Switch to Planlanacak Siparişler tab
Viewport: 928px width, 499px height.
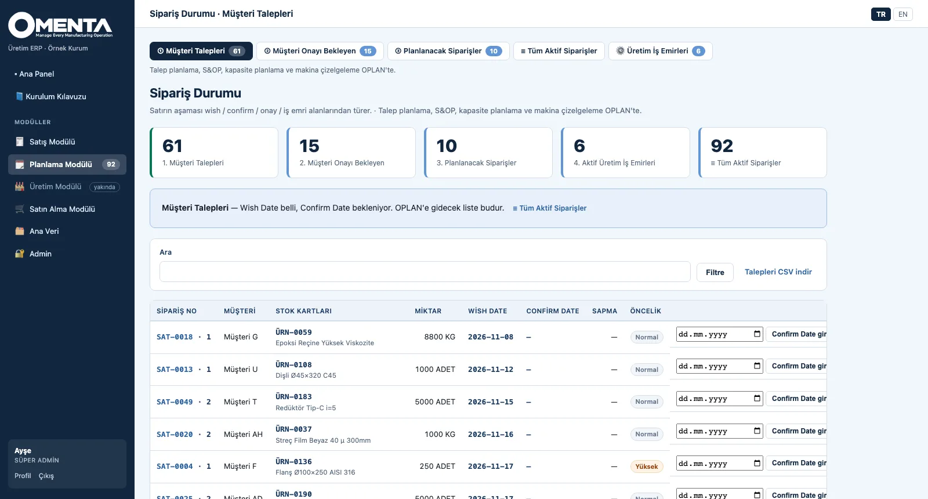coord(448,51)
